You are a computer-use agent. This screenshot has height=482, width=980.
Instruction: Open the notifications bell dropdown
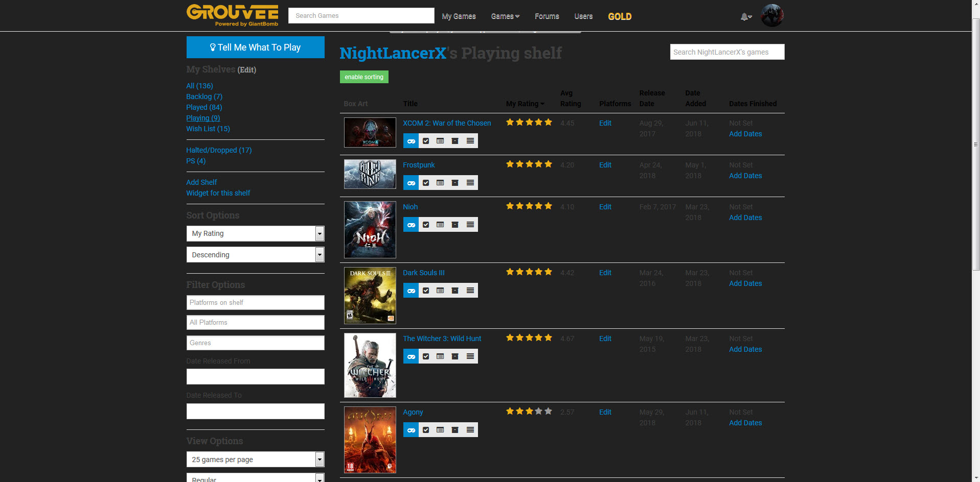[x=746, y=17]
